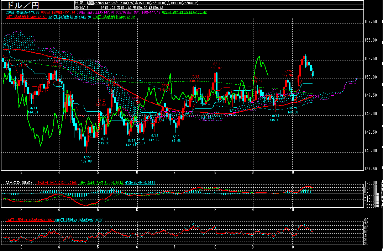Click the 3/11 low marker 146.54
383x251 pixels.
point(34,110)
